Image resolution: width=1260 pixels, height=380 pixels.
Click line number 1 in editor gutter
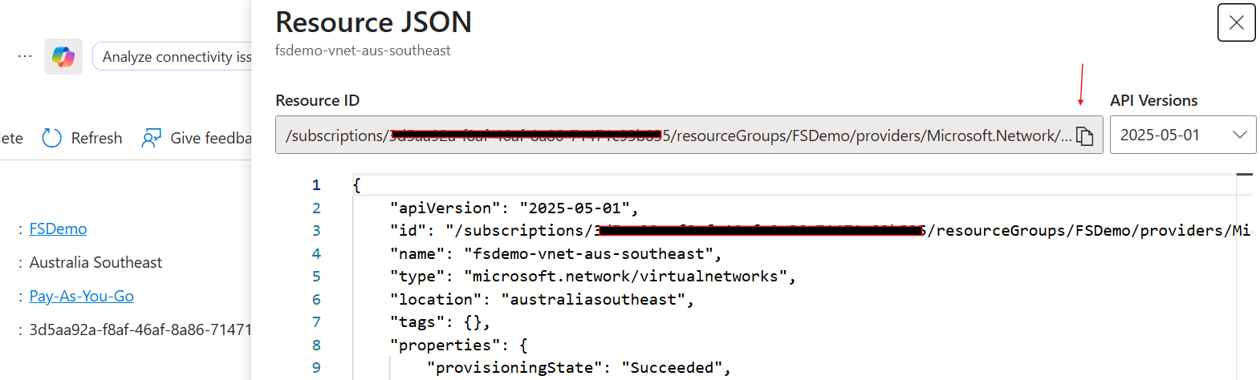point(316,184)
